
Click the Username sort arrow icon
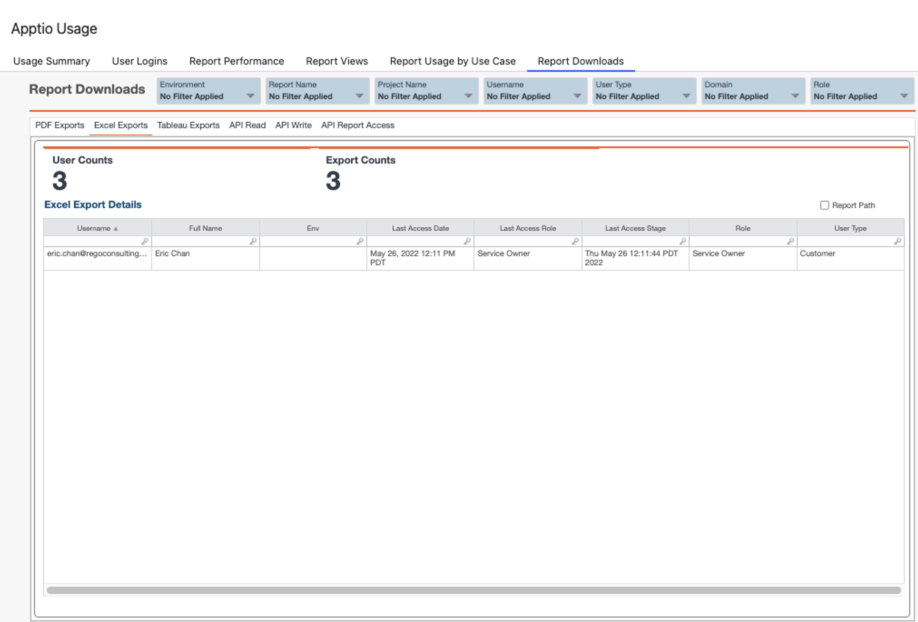click(x=116, y=229)
